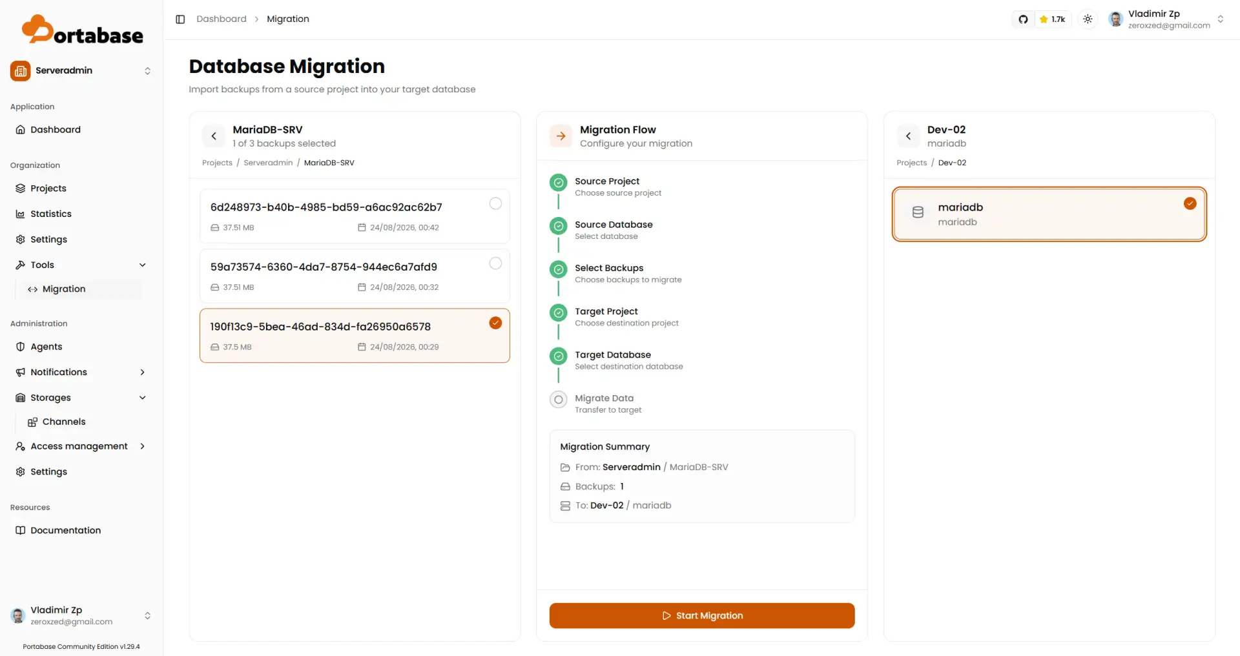Open Projects in the sidebar
This screenshot has height=656, width=1240.
(x=81, y=189)
